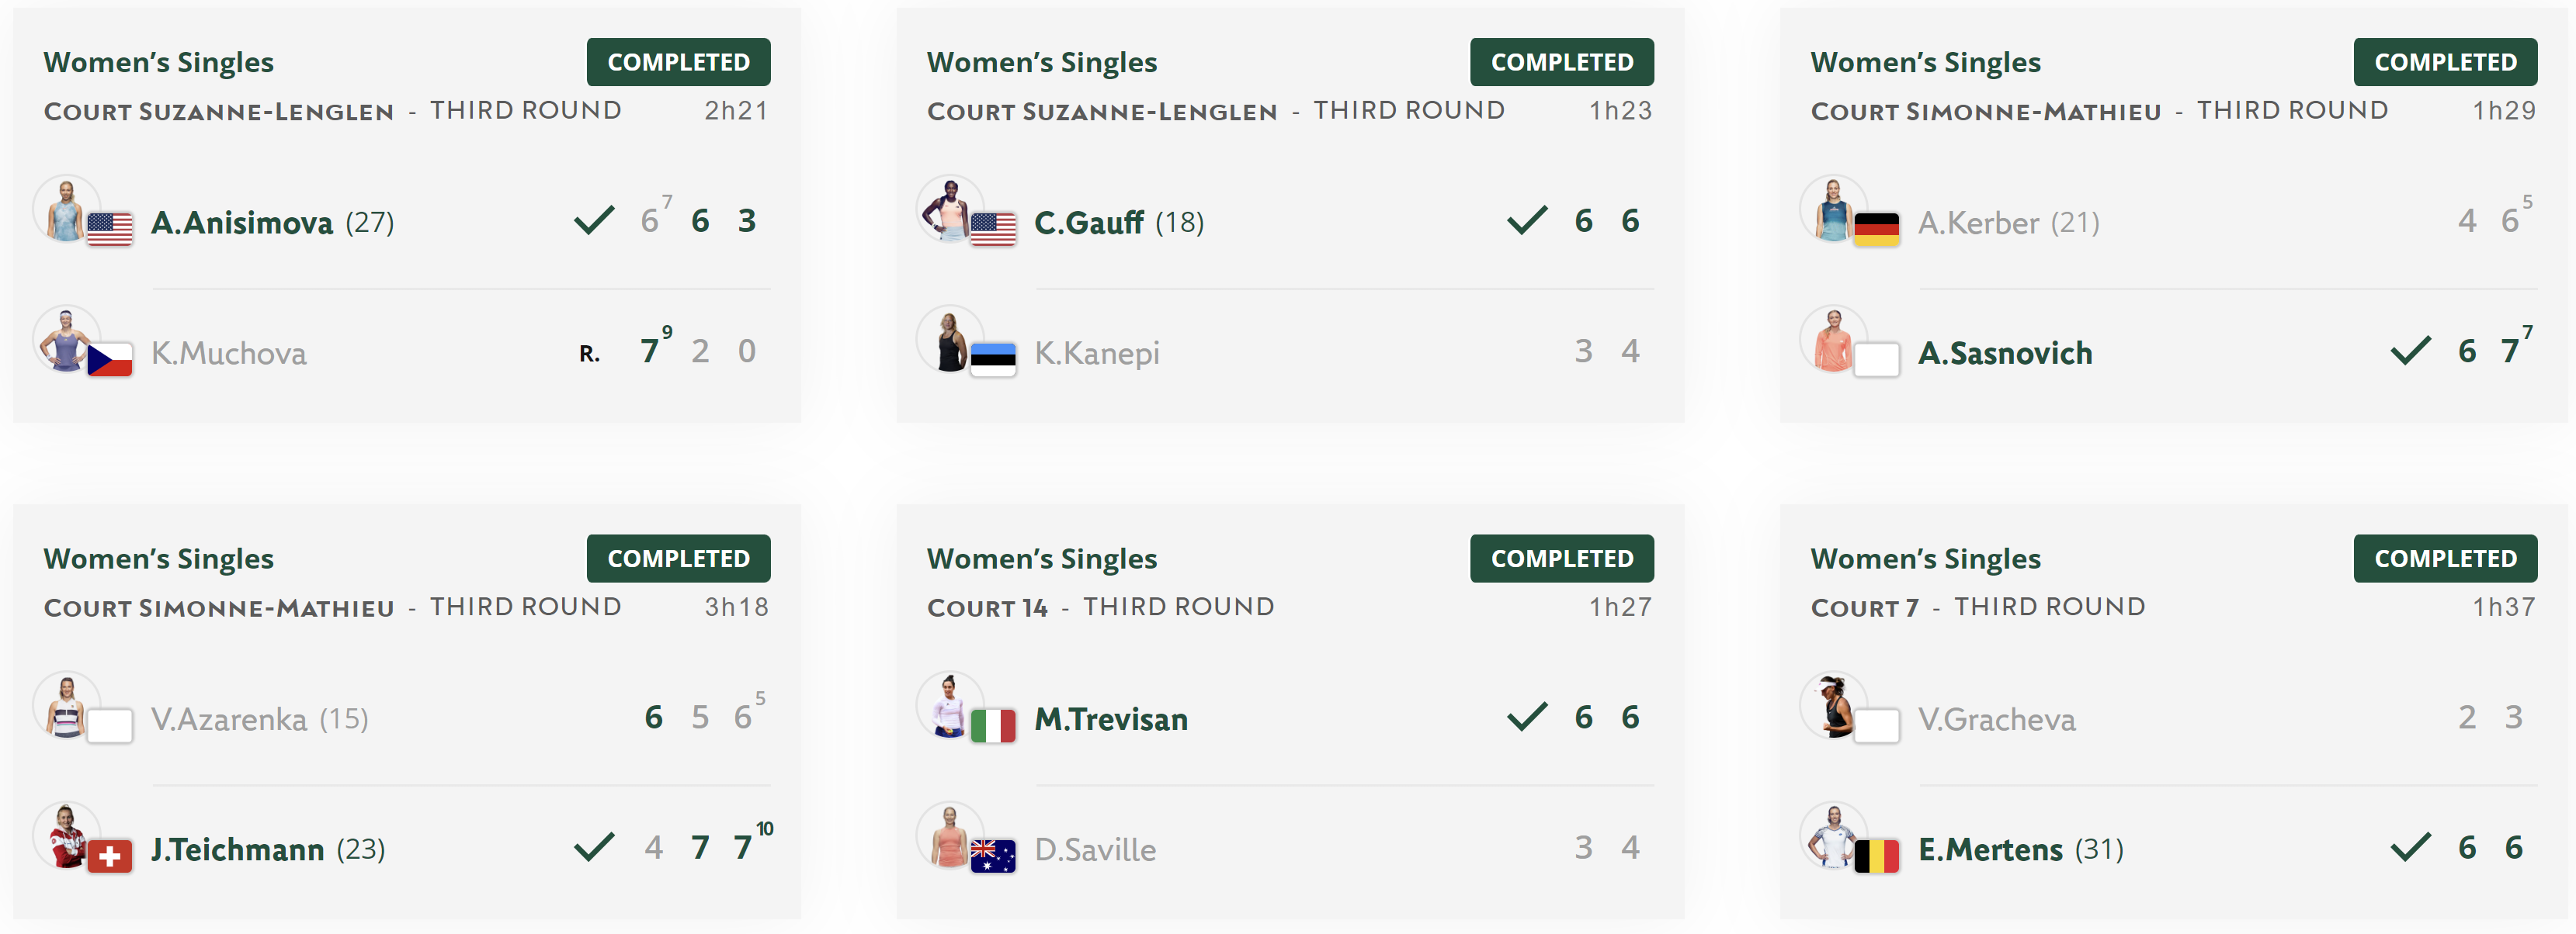
Task: Click the German flag next to A.Kerber
Action: coord(1876,229)
